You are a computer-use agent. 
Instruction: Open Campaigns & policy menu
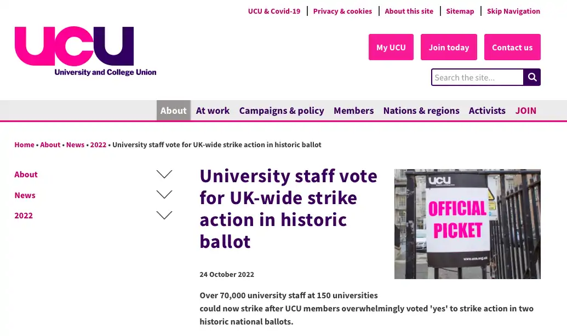(282, 111)
